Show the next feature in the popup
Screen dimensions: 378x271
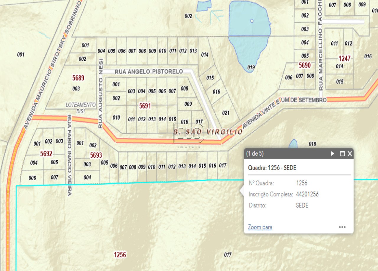[333, 153]
